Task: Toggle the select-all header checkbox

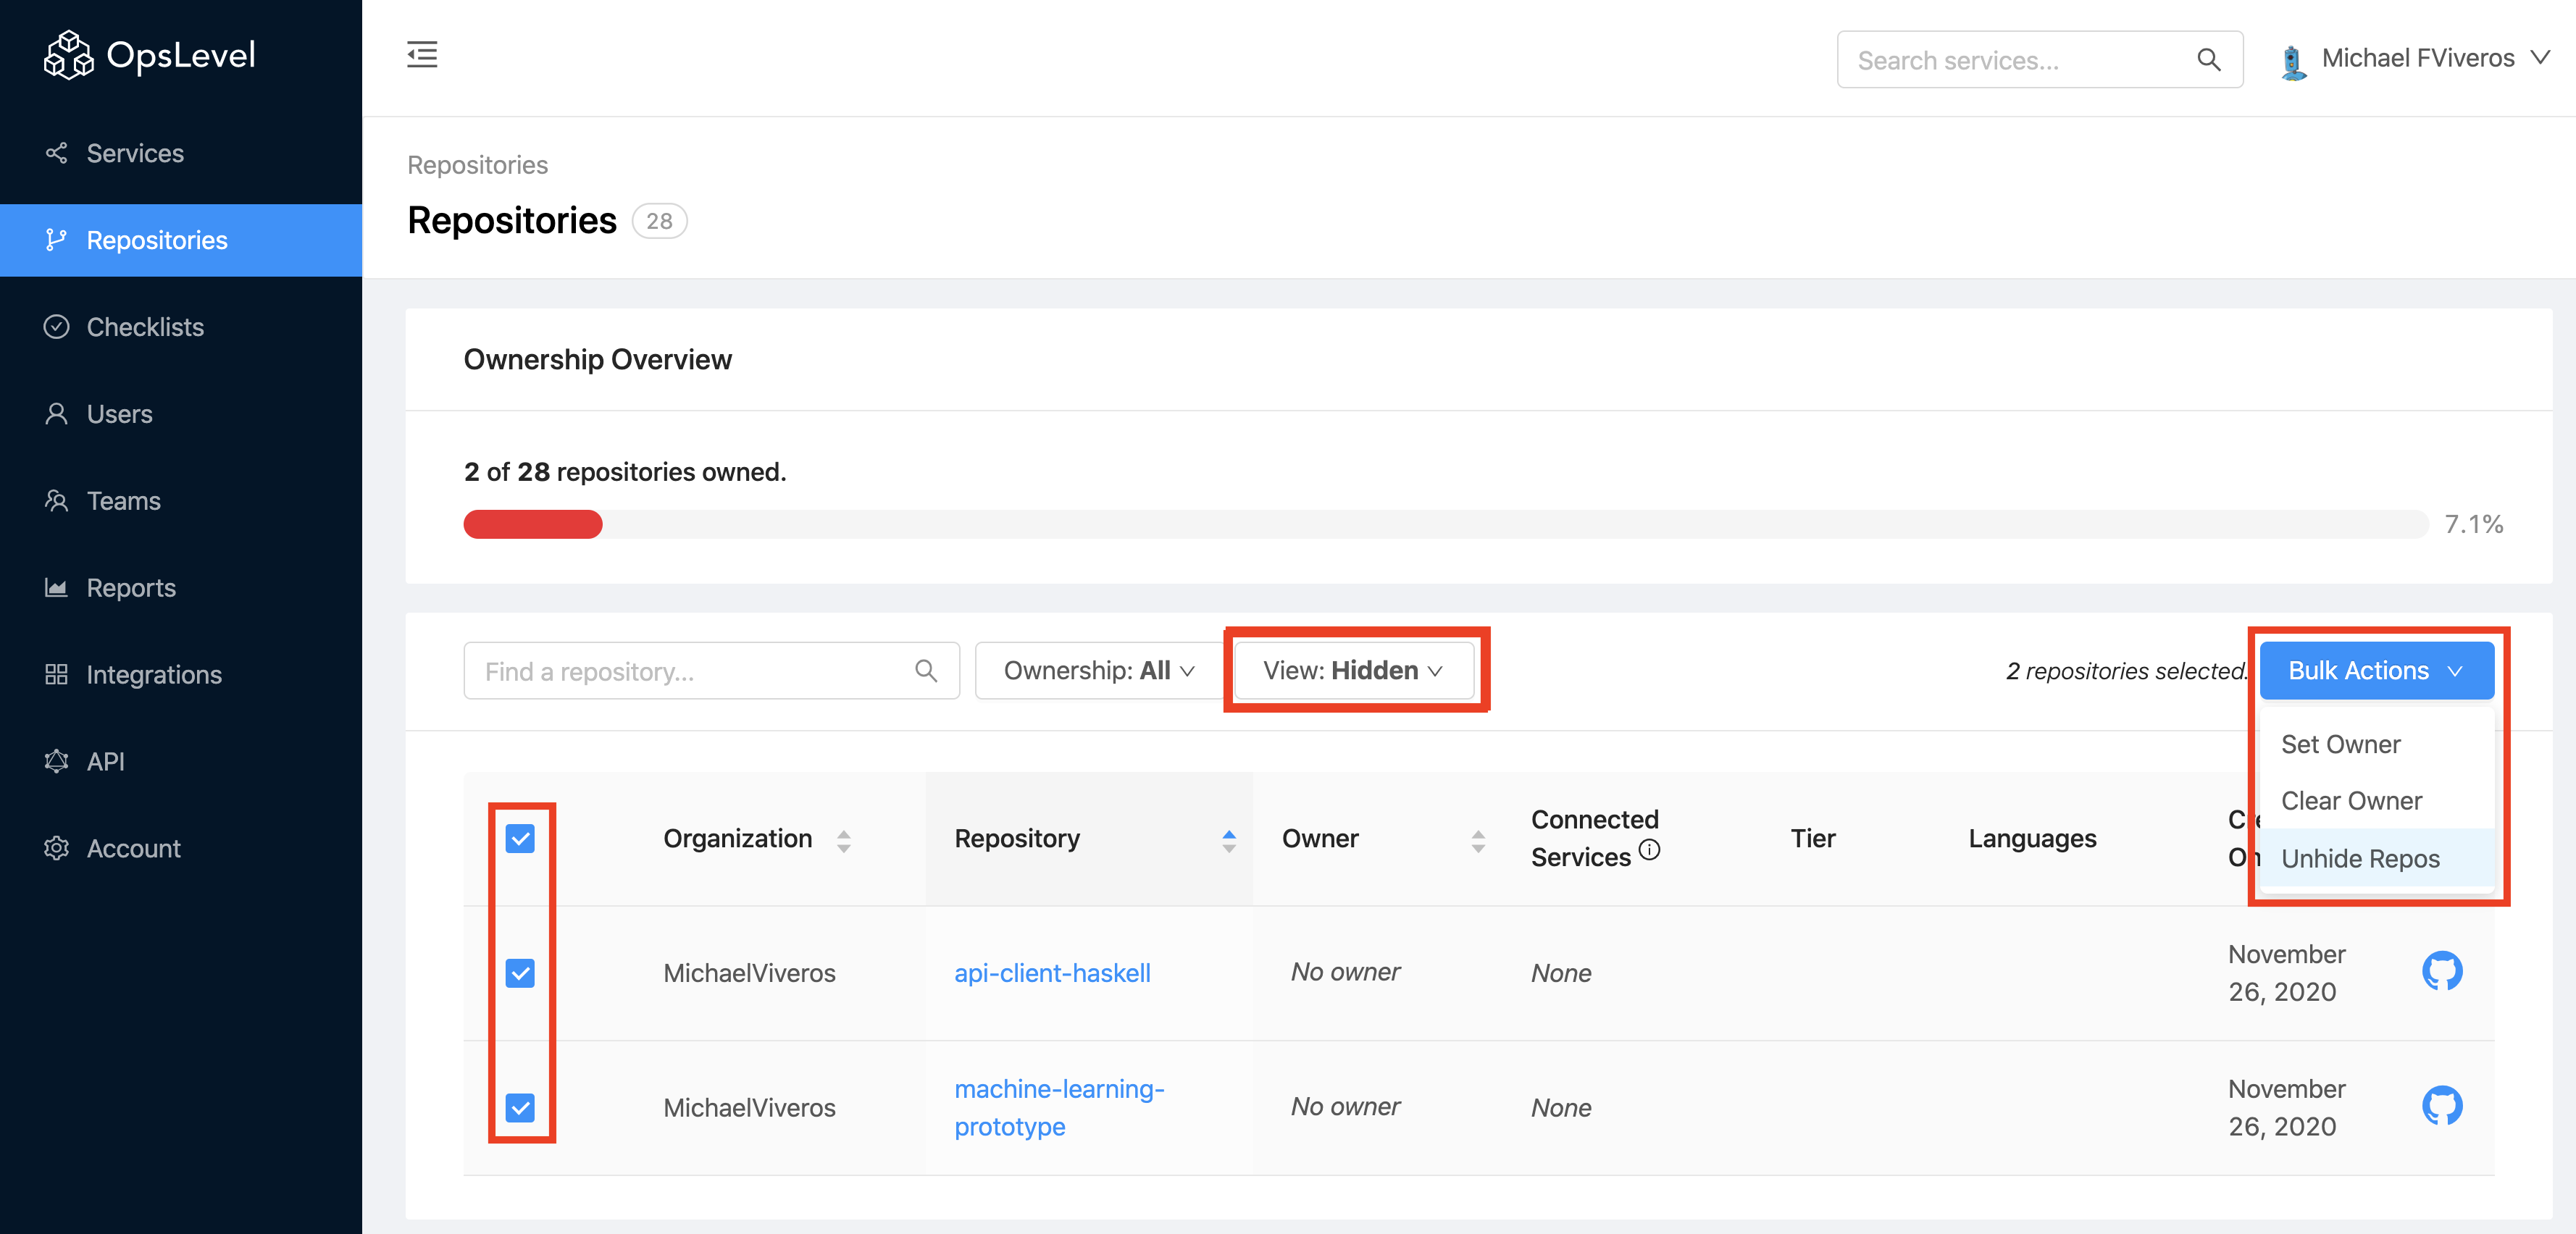Action: pyautogui.click(x=520, y=838)
